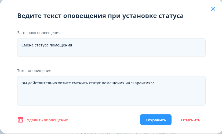
Task: Place cursor after the question mark in text
Action: click(x=154, y=83)
